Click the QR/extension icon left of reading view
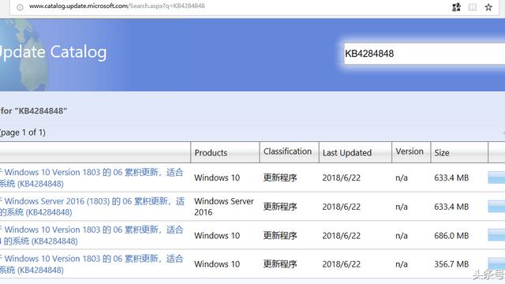505x284 pixels. 456,7
